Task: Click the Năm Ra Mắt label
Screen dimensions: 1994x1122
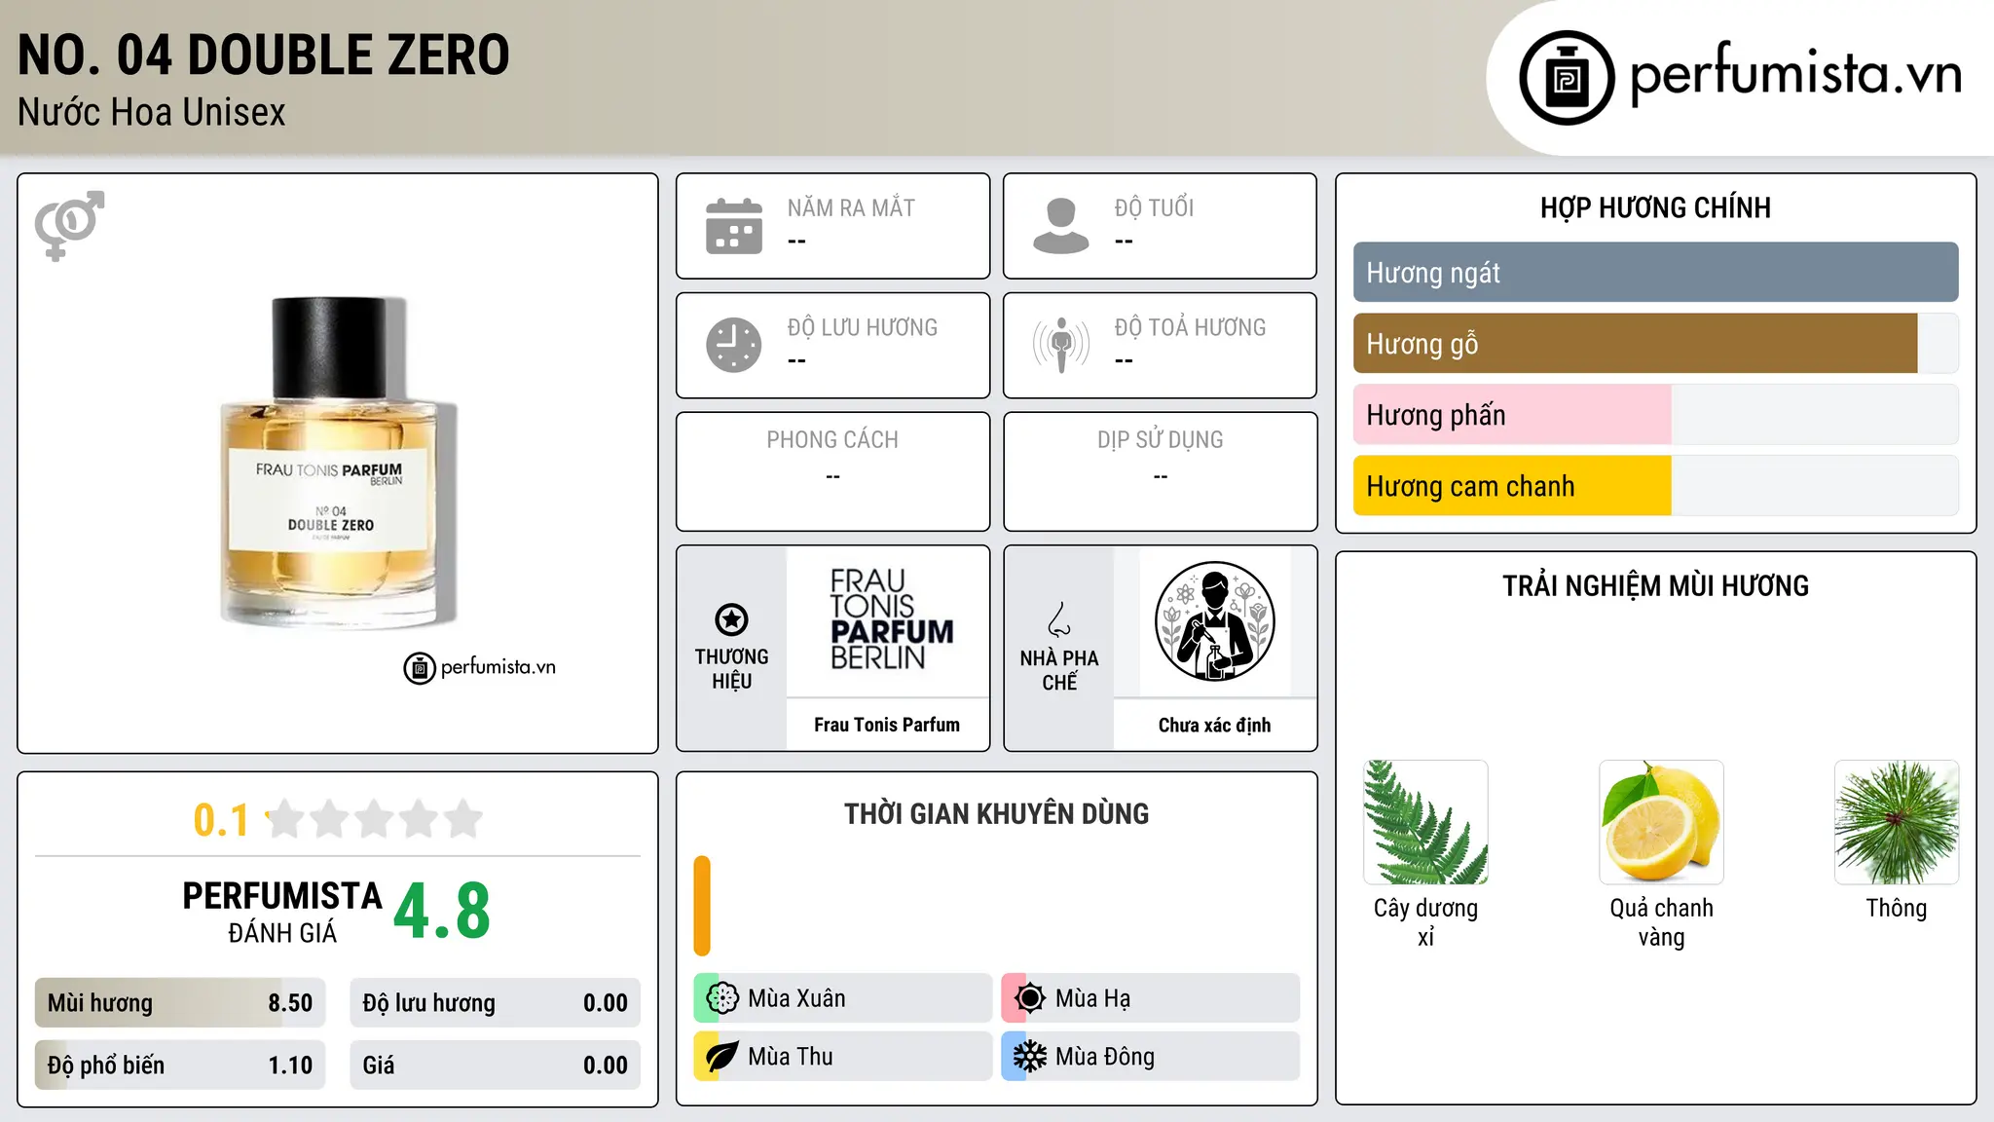Action: (851, 208)
